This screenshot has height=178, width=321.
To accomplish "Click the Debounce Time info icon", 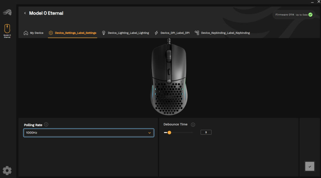I will (x=193, y=125).
